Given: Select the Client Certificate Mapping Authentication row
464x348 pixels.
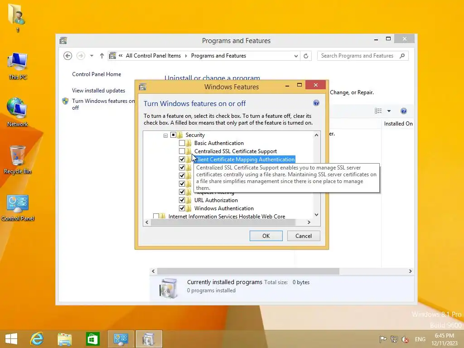Looking at the screenshot, I should (x=244, y=159).
